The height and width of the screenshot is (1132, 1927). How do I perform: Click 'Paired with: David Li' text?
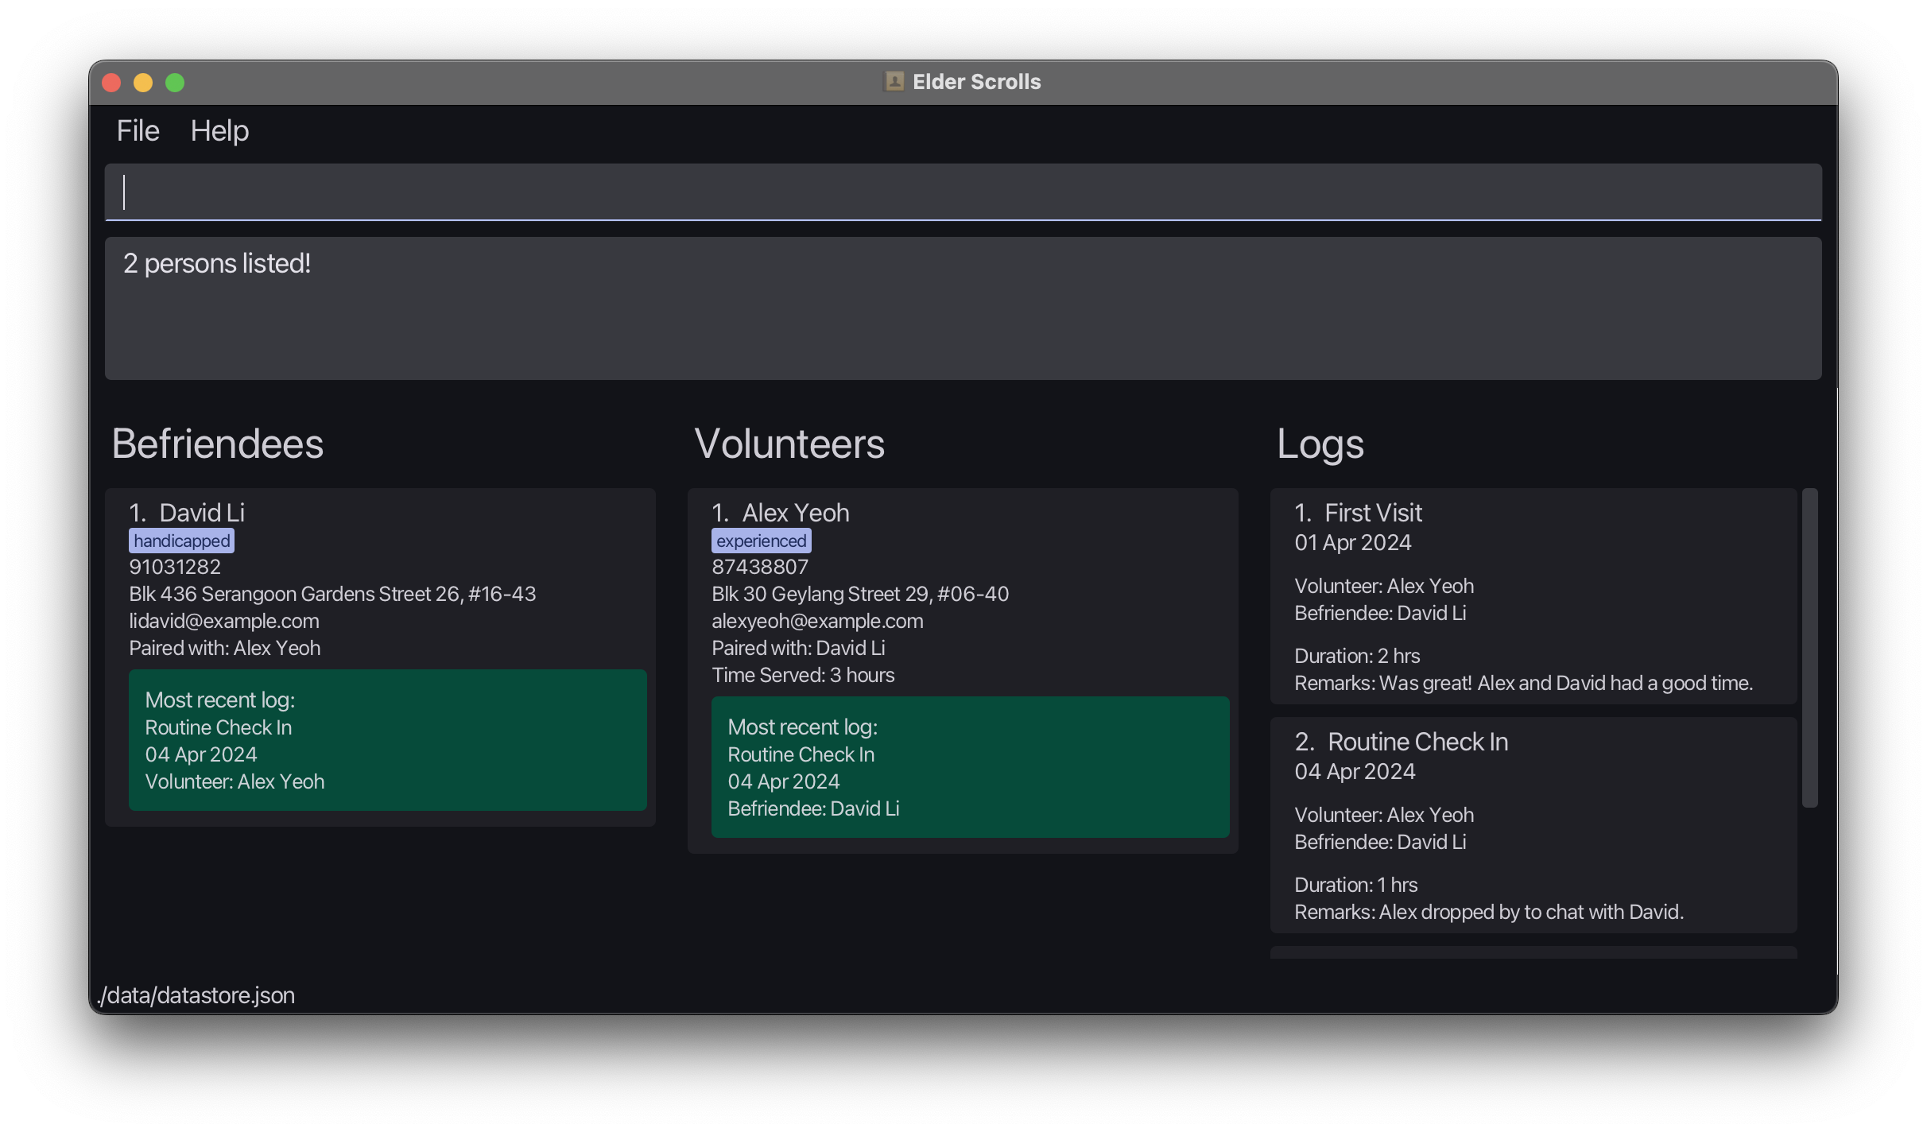pos(798,648)
